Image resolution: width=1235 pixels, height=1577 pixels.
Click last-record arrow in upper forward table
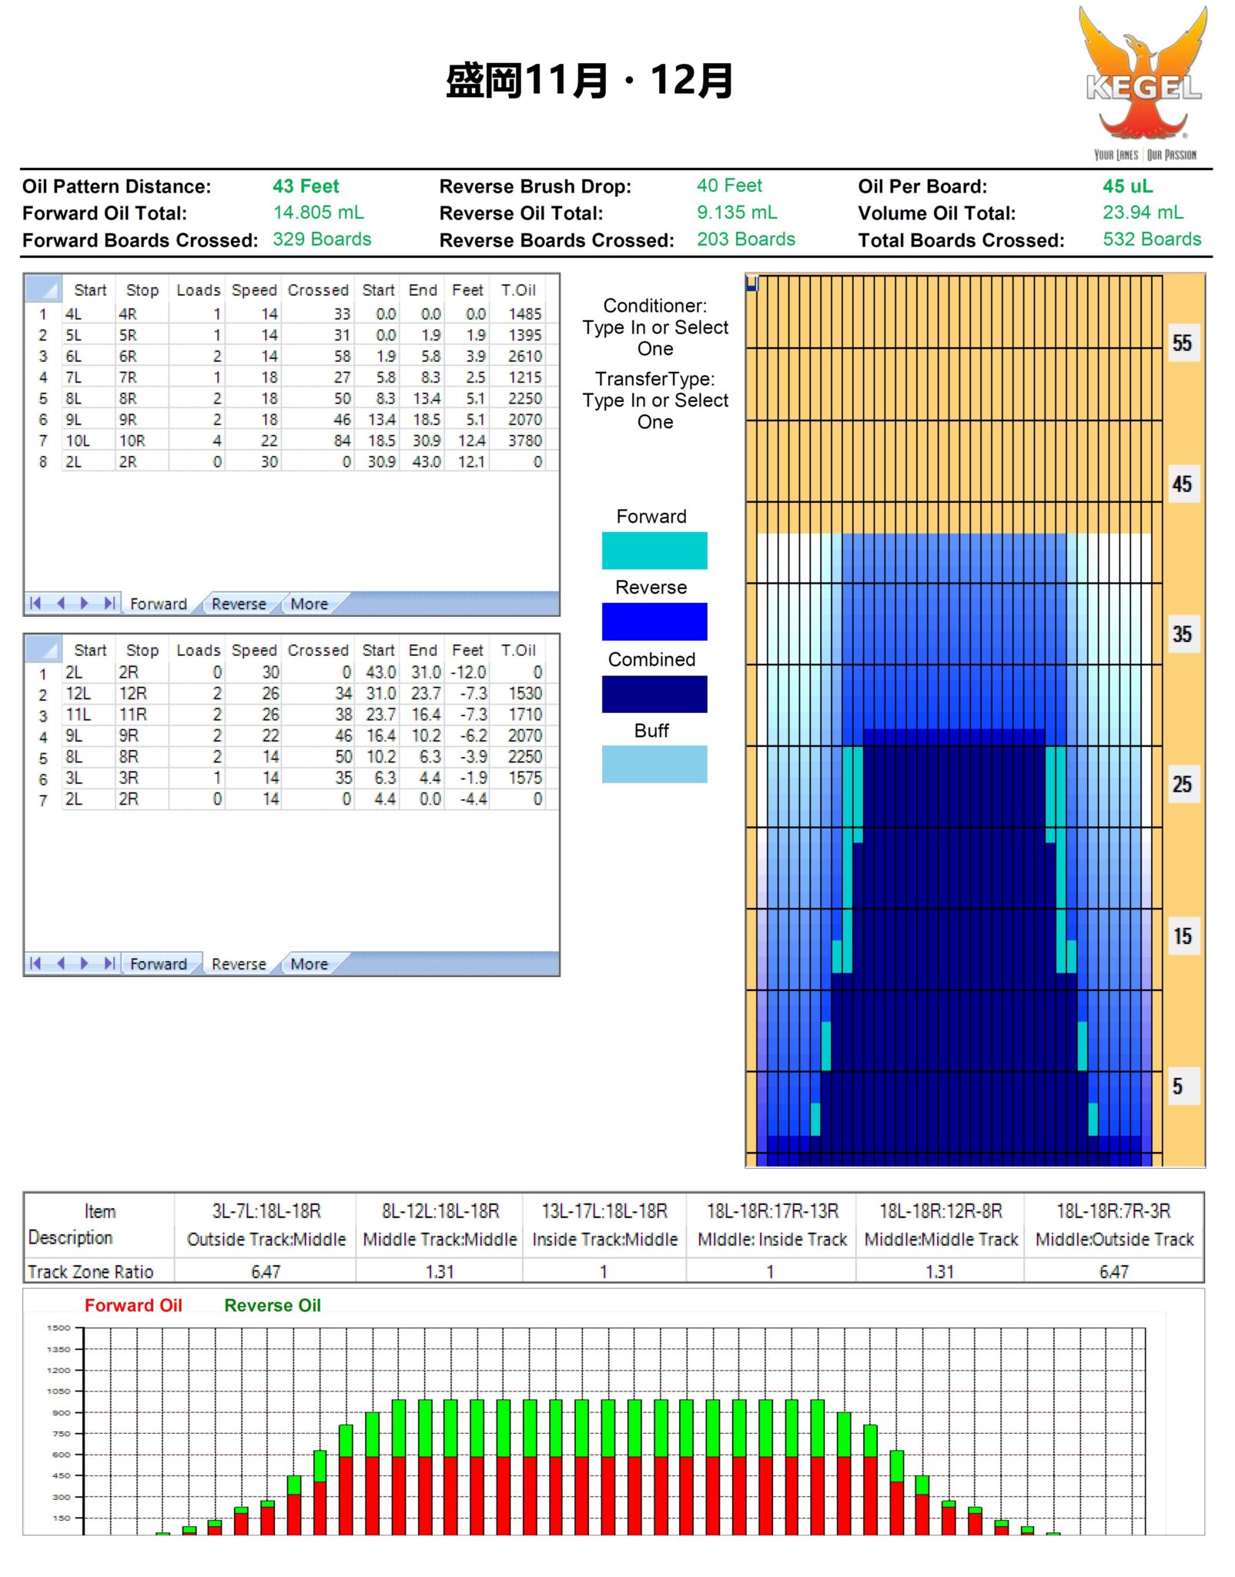(109, 604)
